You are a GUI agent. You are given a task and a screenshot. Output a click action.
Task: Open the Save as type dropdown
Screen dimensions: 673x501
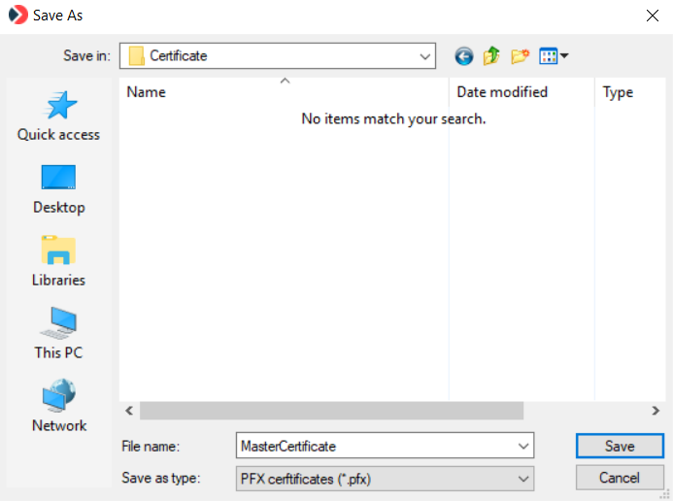click(x=524, y=478)
